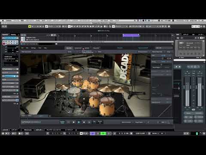Image resolution: width=206 pixels, height=155 pixels.
Task: Click the yellow-green highlighted toolbar button
Action: [x=30, y=26]
